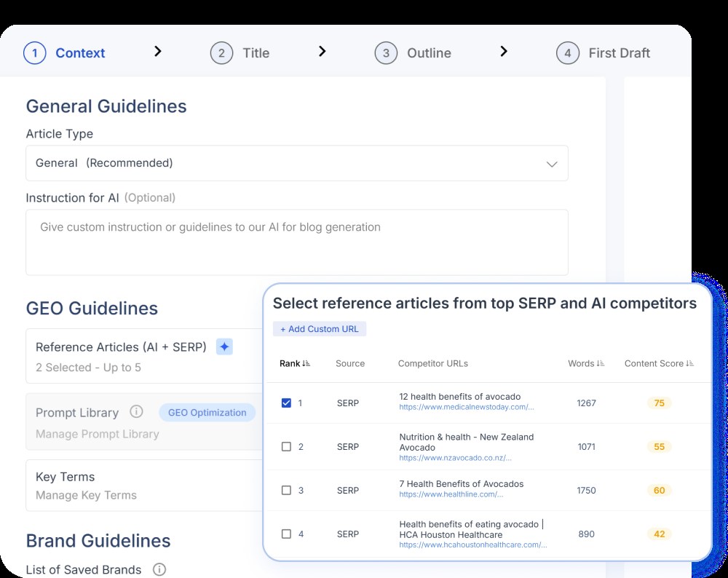
Task: Click the '7 Health Benefits of Avocados' title
Action: click(461, 484)
